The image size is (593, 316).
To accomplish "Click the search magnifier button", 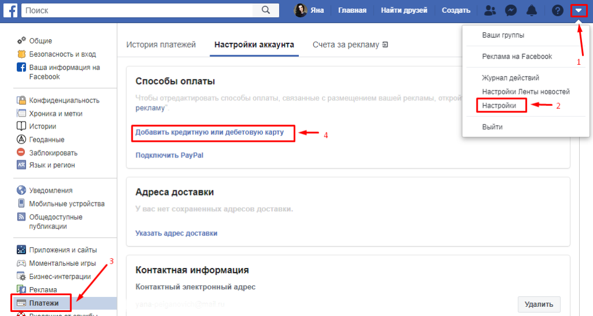I will click(x=266, y=10).
